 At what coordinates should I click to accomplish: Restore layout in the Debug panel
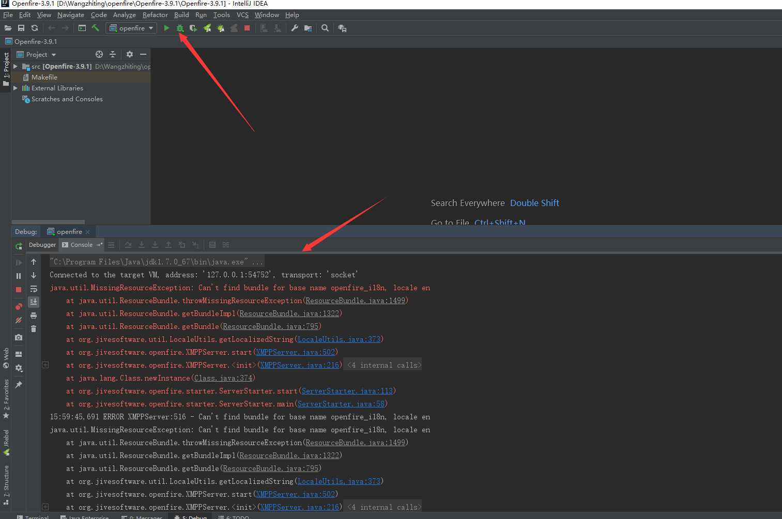click(x=19, y=354)
